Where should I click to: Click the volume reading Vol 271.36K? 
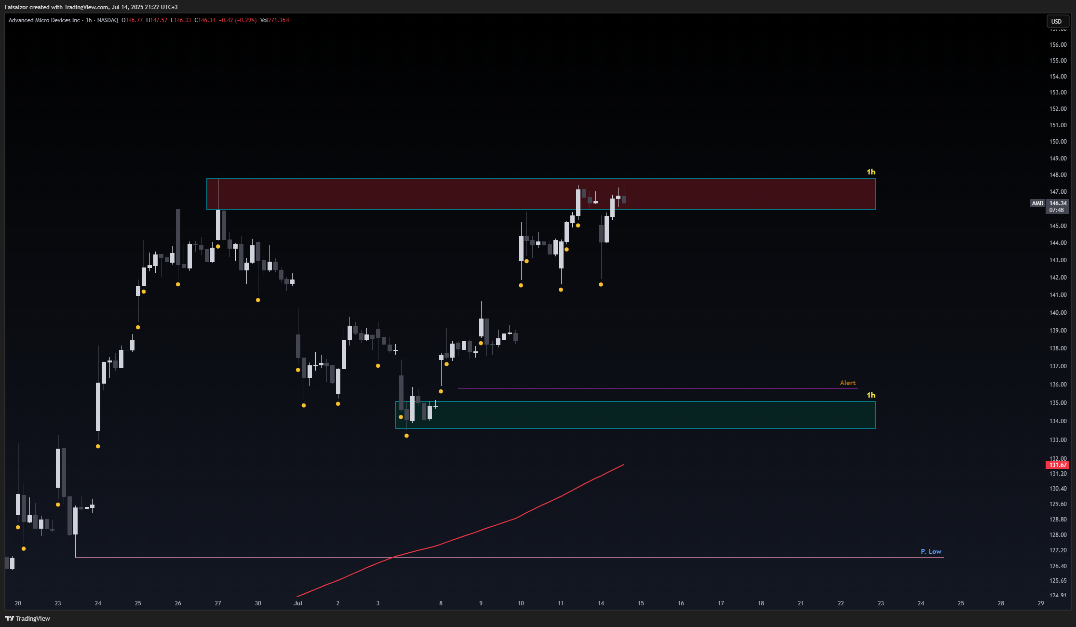coord(275,20)
